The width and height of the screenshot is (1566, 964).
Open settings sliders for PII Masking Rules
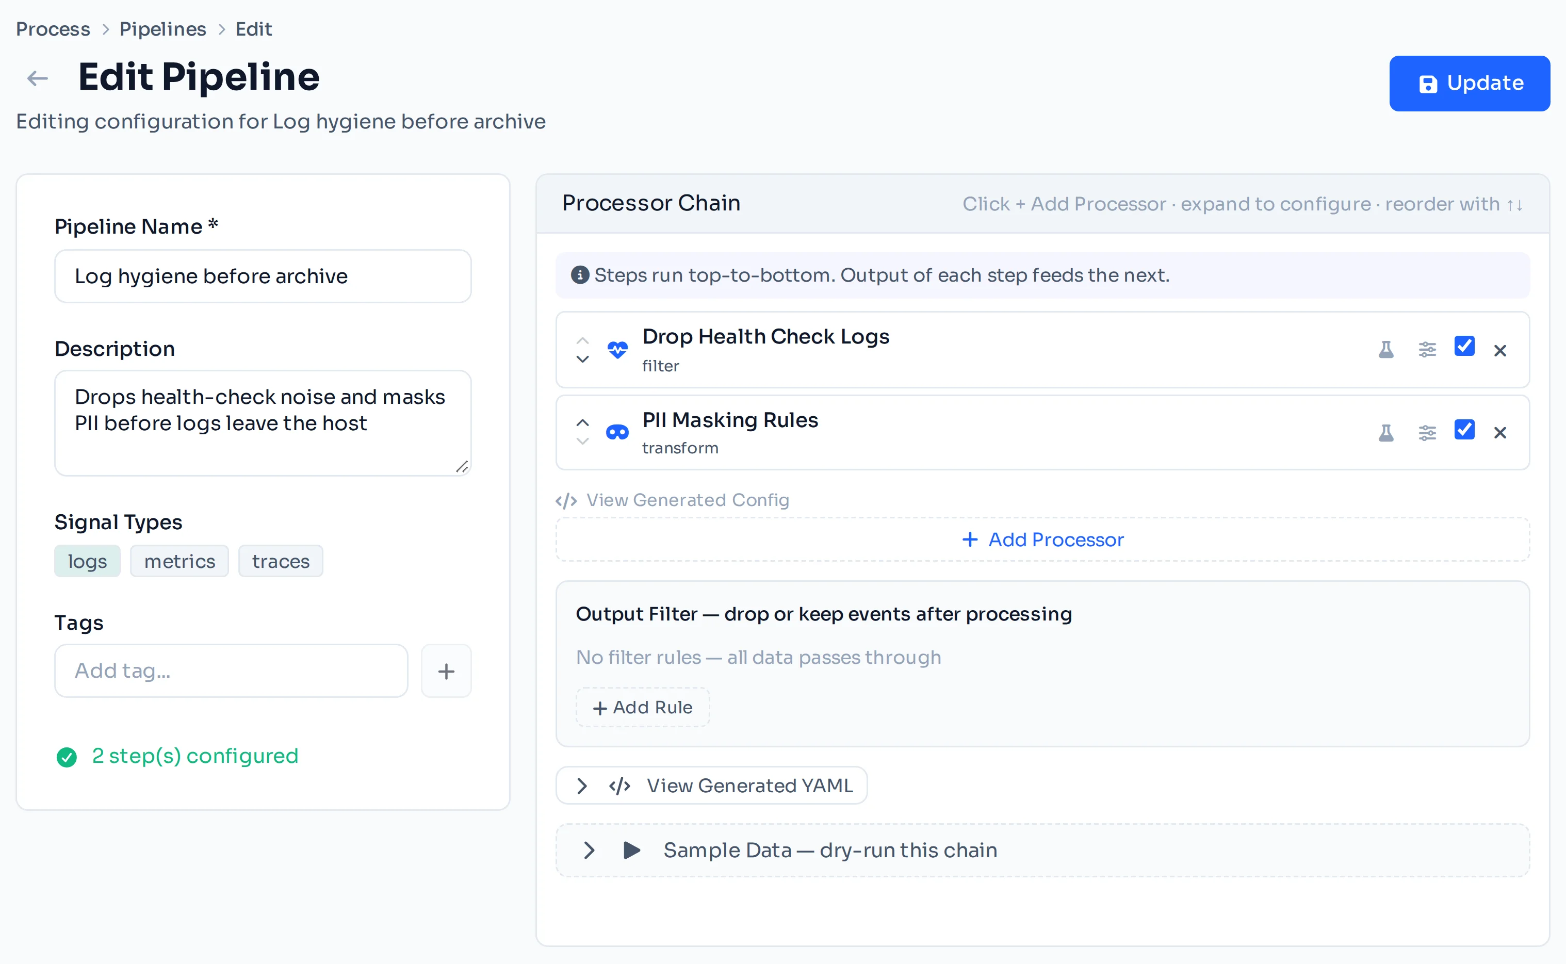coord(1427,433)
